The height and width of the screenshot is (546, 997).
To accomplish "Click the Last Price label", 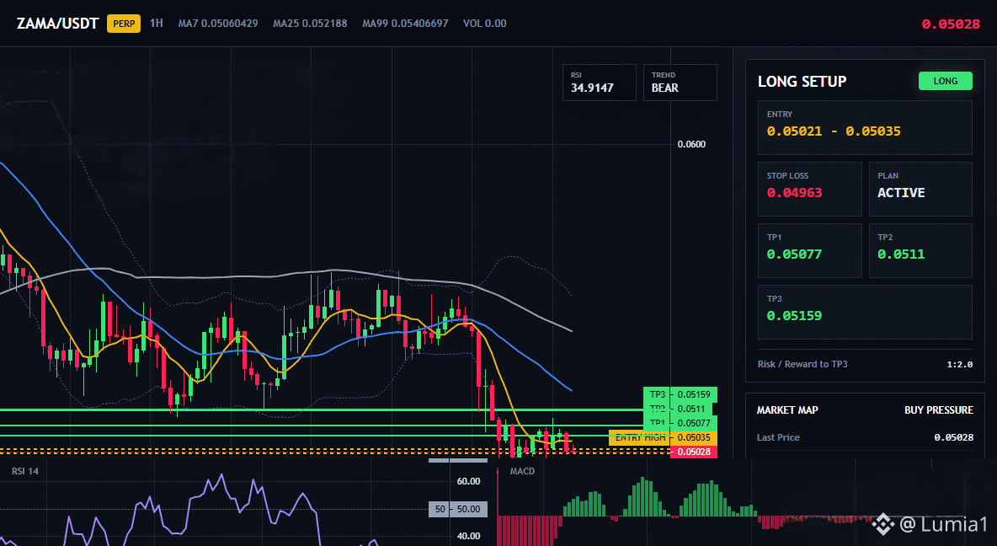I will point(778,437).
